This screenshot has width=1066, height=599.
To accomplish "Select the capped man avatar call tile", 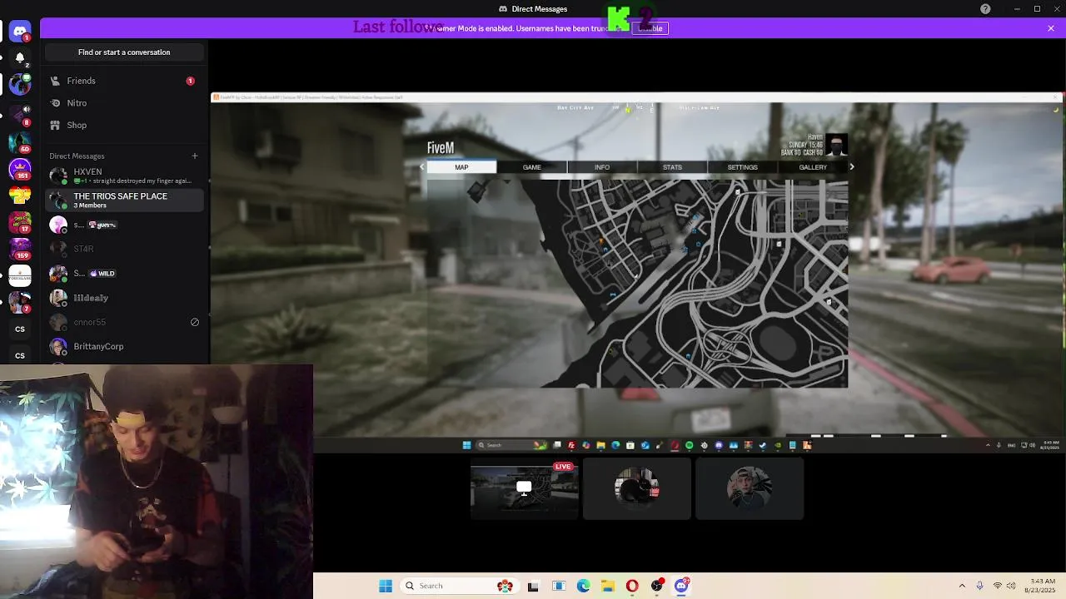I will [749, 490].
